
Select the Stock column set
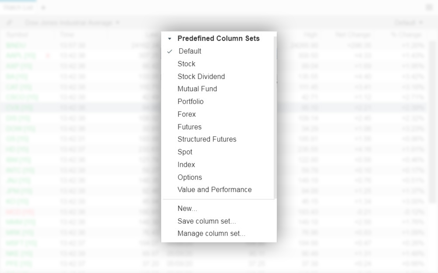point(187,64)
